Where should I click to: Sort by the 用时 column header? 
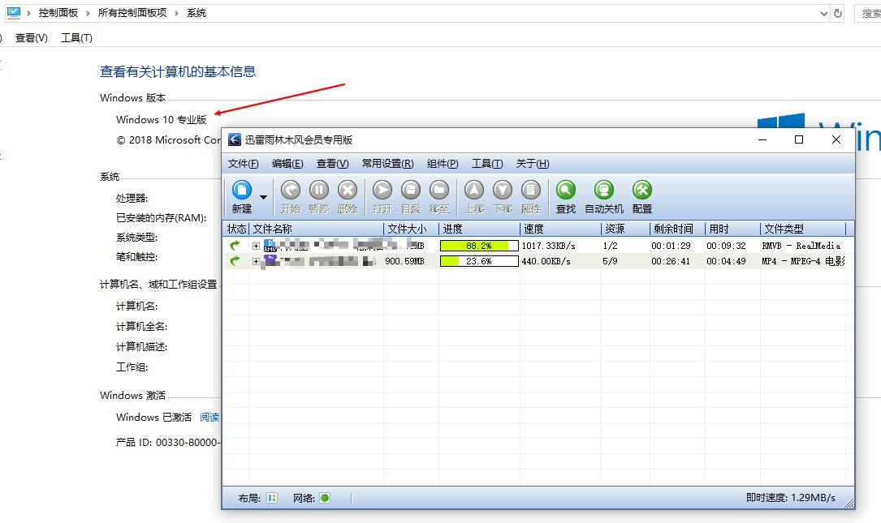[x=732, y=229]
